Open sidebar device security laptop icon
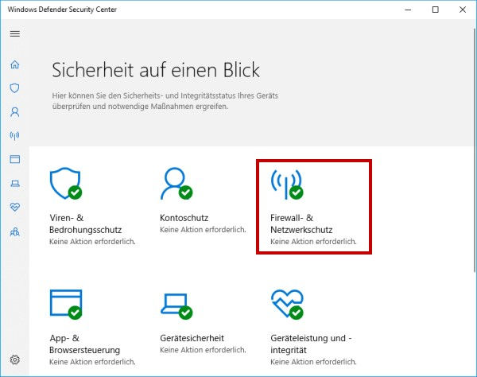 tap(15, 184)
